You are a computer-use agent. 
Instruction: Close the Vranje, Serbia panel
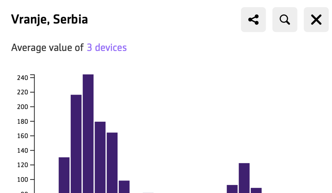[316, 20]
